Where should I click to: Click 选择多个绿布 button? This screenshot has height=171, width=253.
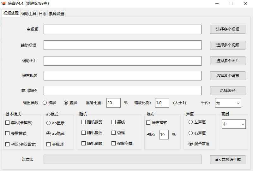point(227,76)
